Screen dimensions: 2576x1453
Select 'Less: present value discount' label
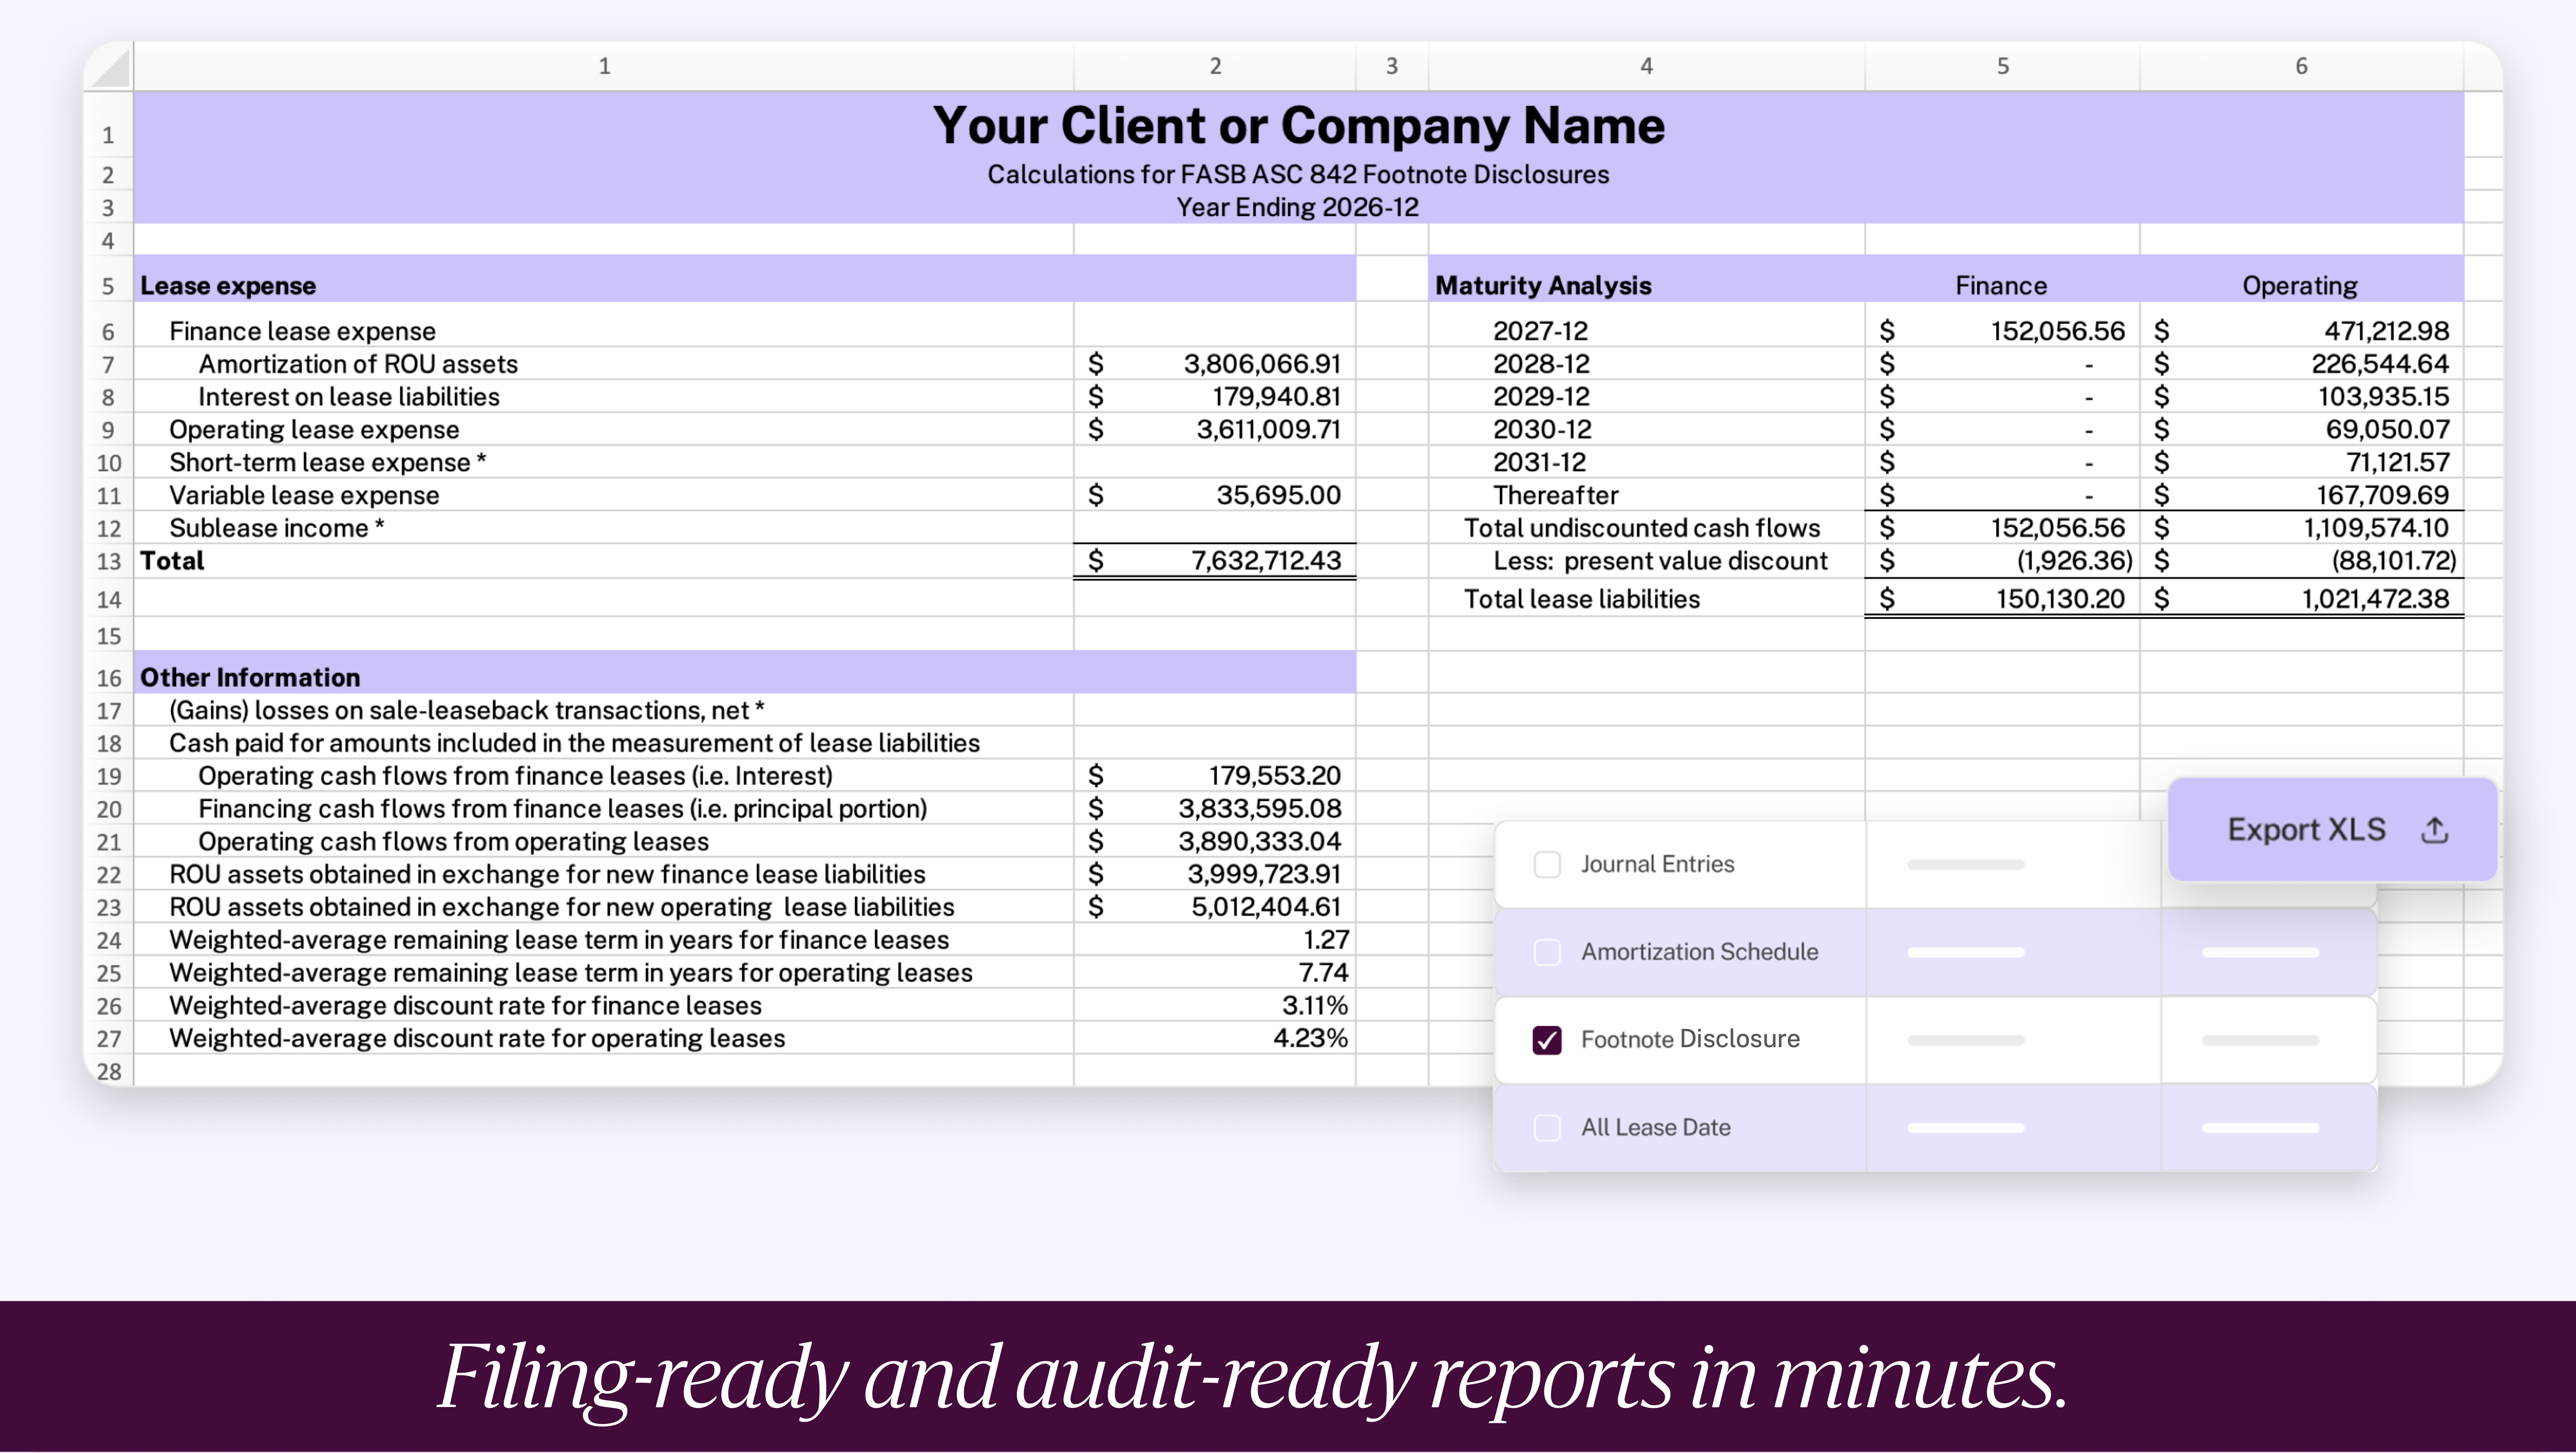(1660, 562)
